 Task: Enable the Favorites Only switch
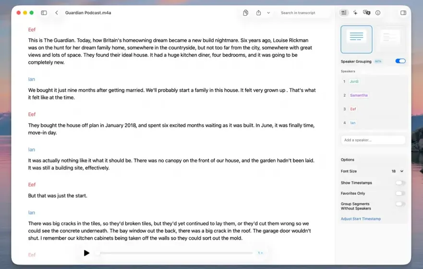400,194
